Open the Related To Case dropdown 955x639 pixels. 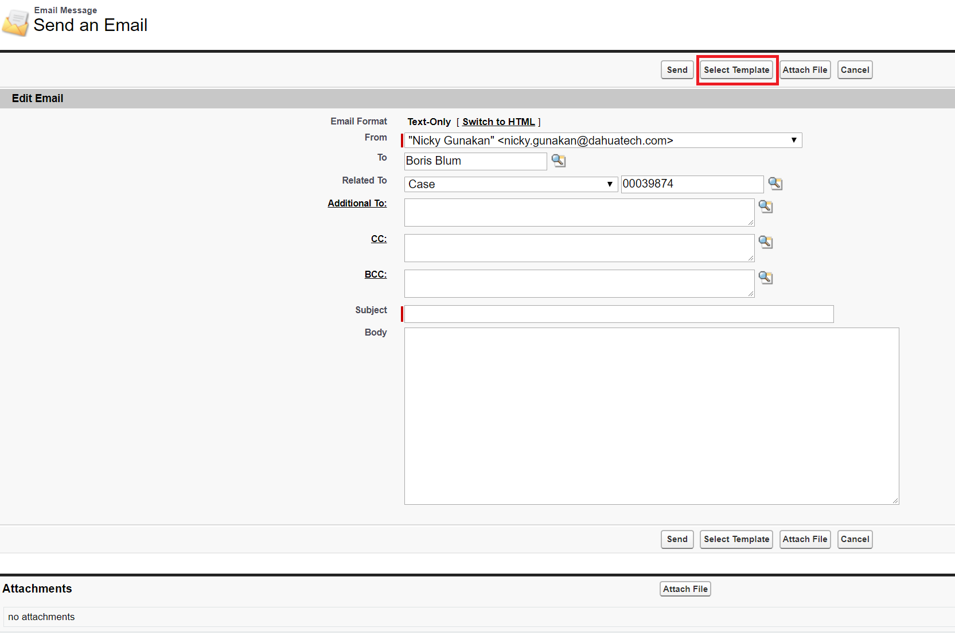coord(511,184)
